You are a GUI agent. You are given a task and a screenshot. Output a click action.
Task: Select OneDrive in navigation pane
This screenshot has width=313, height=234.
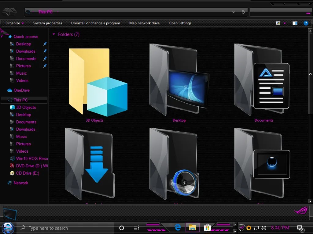pos(22,90)
